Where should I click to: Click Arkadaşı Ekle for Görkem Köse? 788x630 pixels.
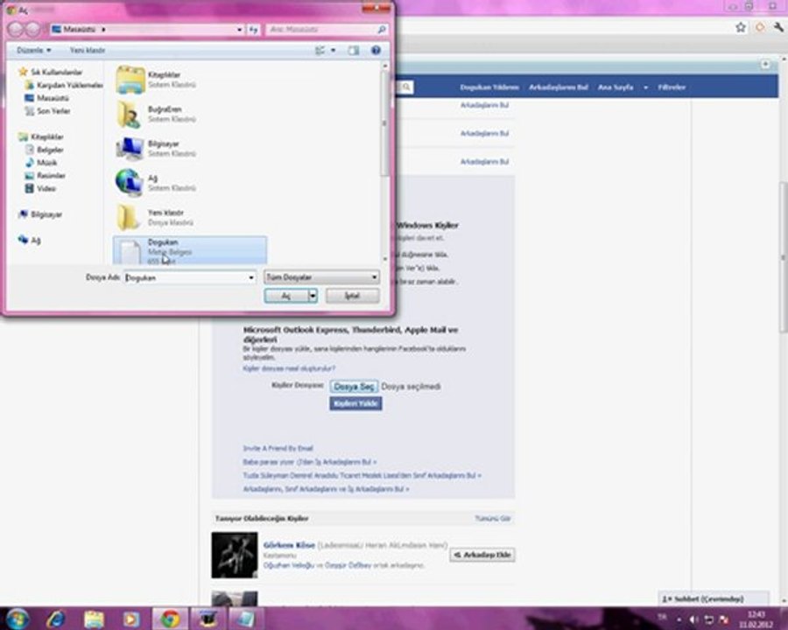coord(482,555)
